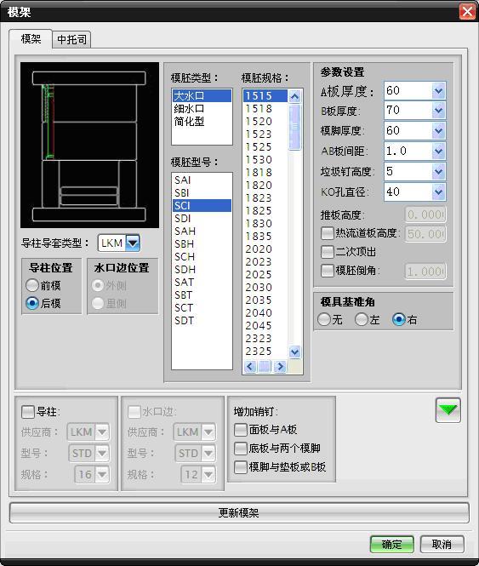
Task: Open B板厚度 dropdown
Action: pyautogui.click(x=438, y=110)
